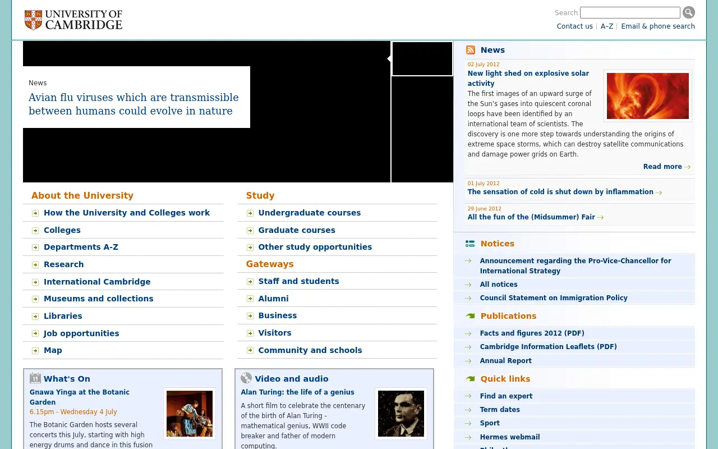The image size is (718, 449).
Task: Open the Pro-Vice-Chancellor announcement notice
Action: (x=576, y=266)
